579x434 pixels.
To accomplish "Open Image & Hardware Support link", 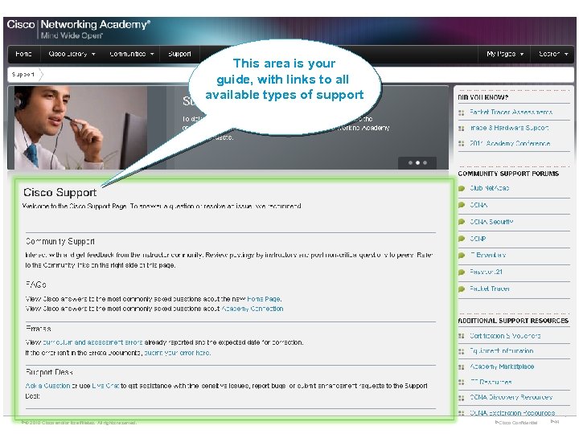I will 509,128.
